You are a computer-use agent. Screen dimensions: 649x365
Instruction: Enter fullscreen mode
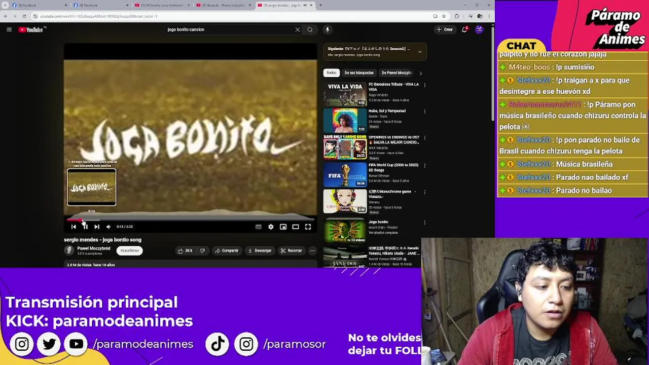pyautogui.click(x=308, y=227)
